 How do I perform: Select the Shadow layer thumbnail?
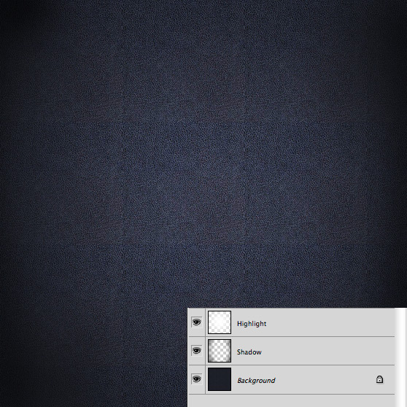pyautogui.click(x=220, y=351)
